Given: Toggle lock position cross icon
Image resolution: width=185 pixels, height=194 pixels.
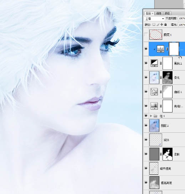Looking at the screenshot, I should pos(161,25).
